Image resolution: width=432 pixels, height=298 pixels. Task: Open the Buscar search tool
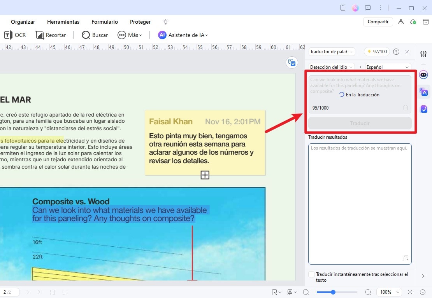coord(95,35)
